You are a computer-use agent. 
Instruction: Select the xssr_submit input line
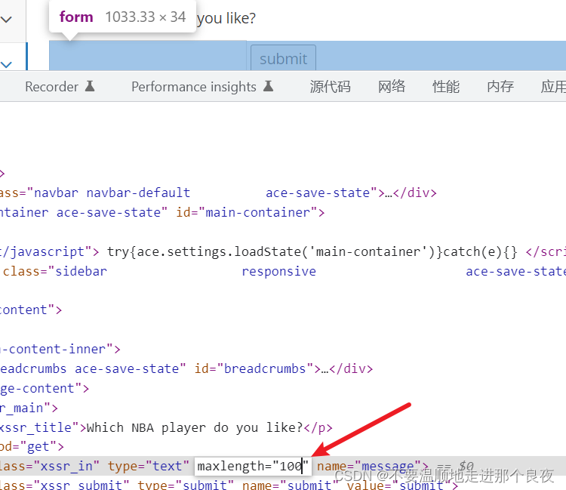[x=229, y=485]
